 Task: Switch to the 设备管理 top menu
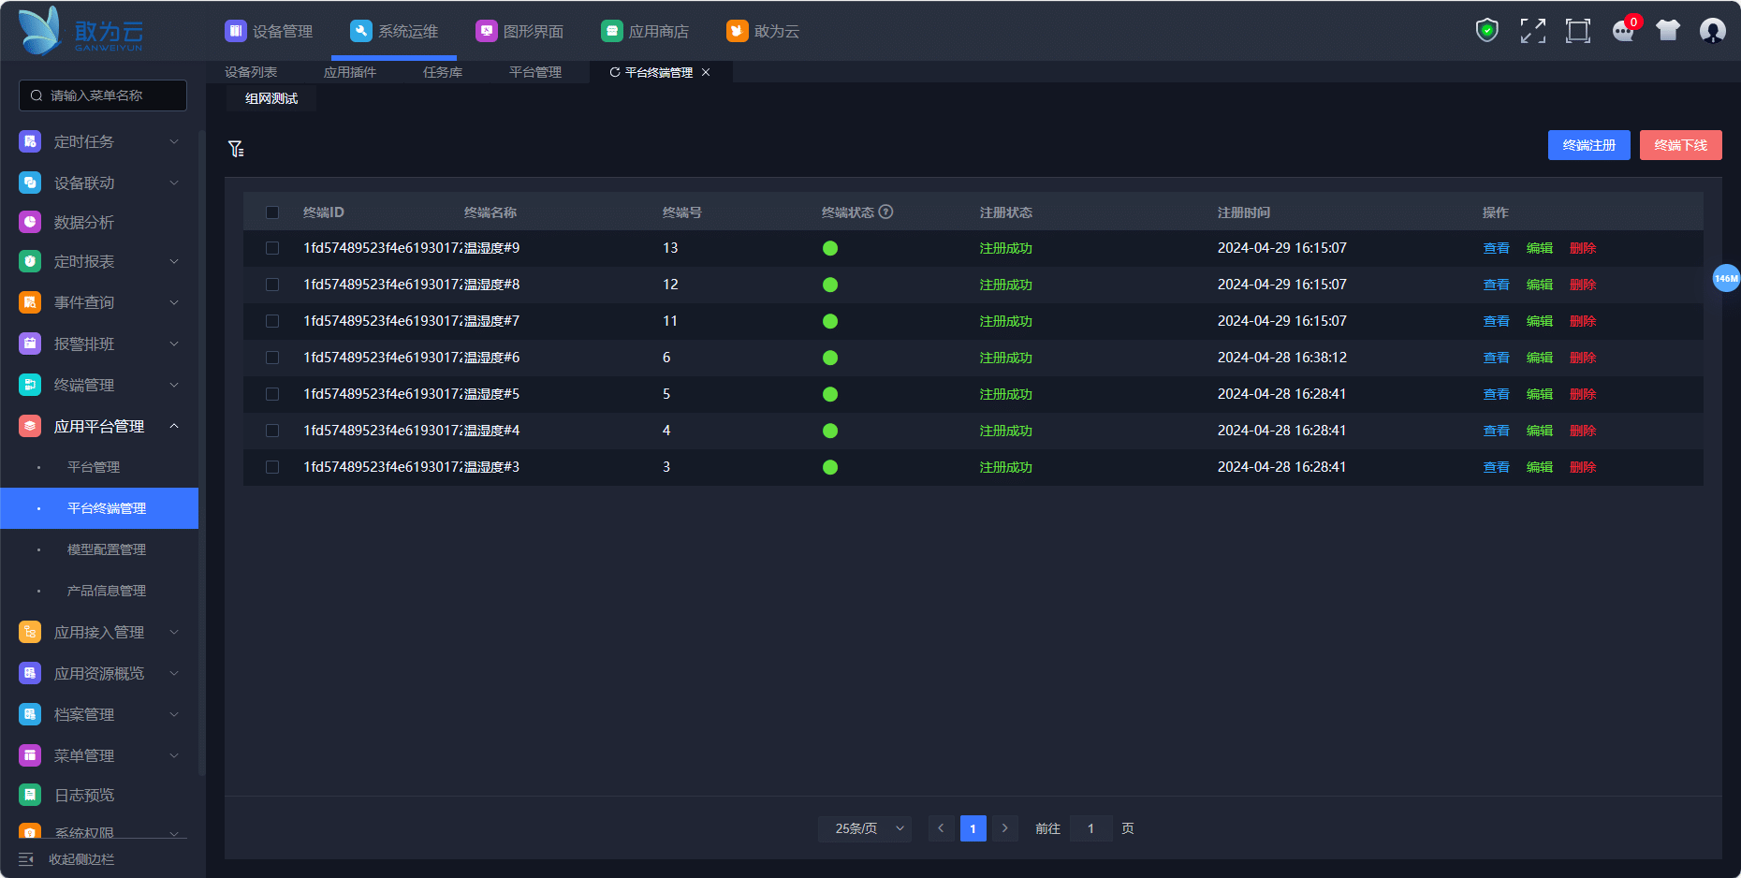270,31
